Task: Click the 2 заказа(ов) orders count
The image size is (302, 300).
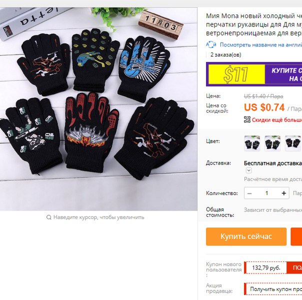Action: pos(225,55)
